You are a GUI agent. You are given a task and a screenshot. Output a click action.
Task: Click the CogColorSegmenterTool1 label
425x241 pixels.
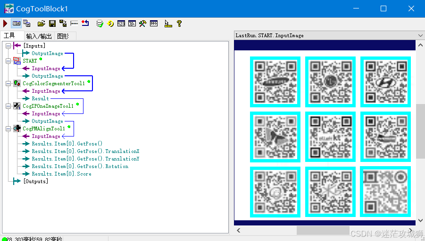(54, 84)
